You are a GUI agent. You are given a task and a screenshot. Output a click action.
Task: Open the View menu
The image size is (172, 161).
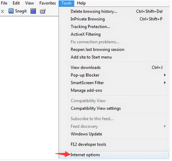[x=30, y=3]
